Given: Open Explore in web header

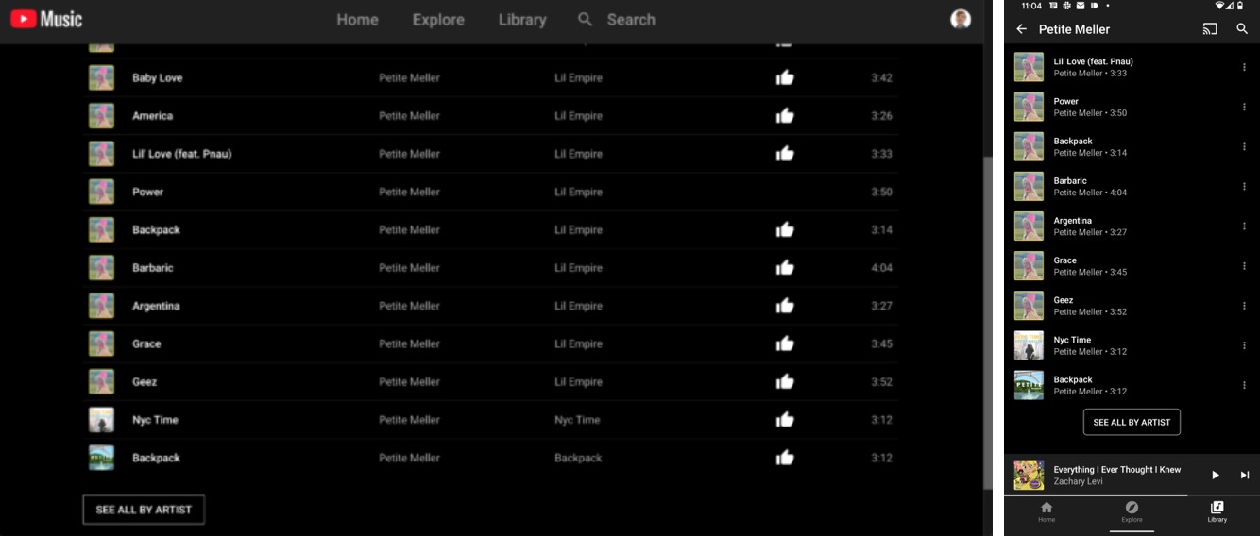Looking at the screenshot, I should coord(438,19).
